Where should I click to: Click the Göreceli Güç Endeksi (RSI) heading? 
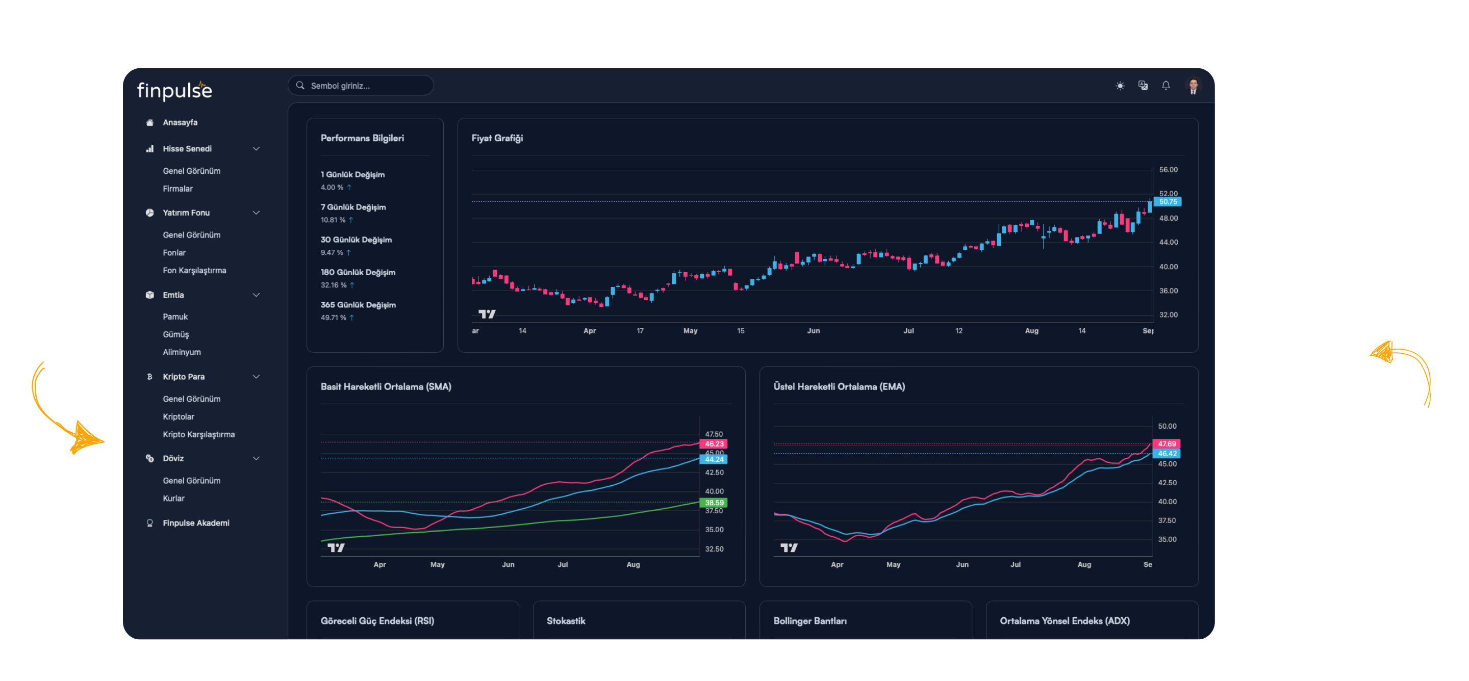pos(377,620)
